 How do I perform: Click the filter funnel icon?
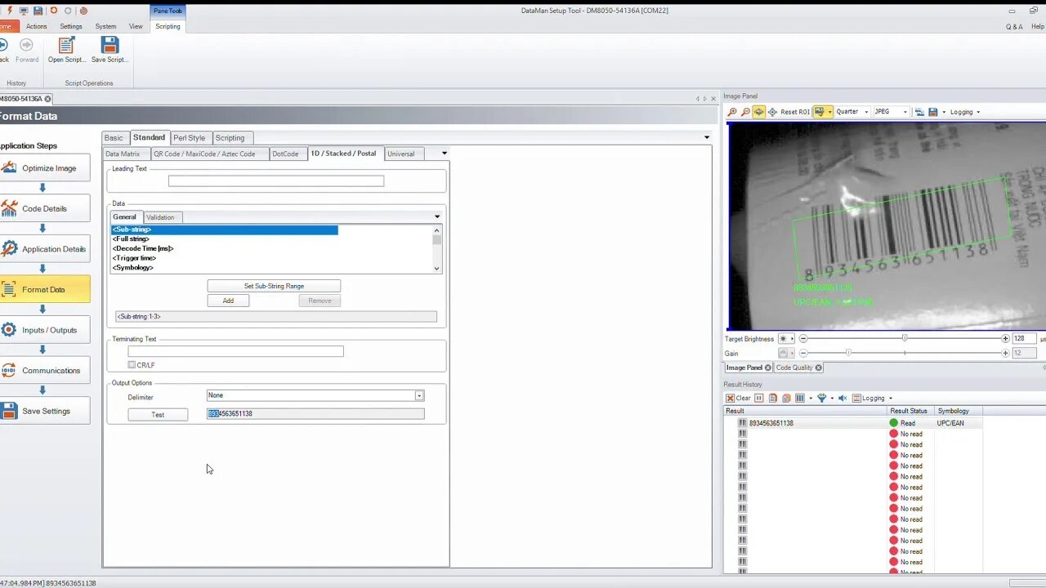coord(822,398)
